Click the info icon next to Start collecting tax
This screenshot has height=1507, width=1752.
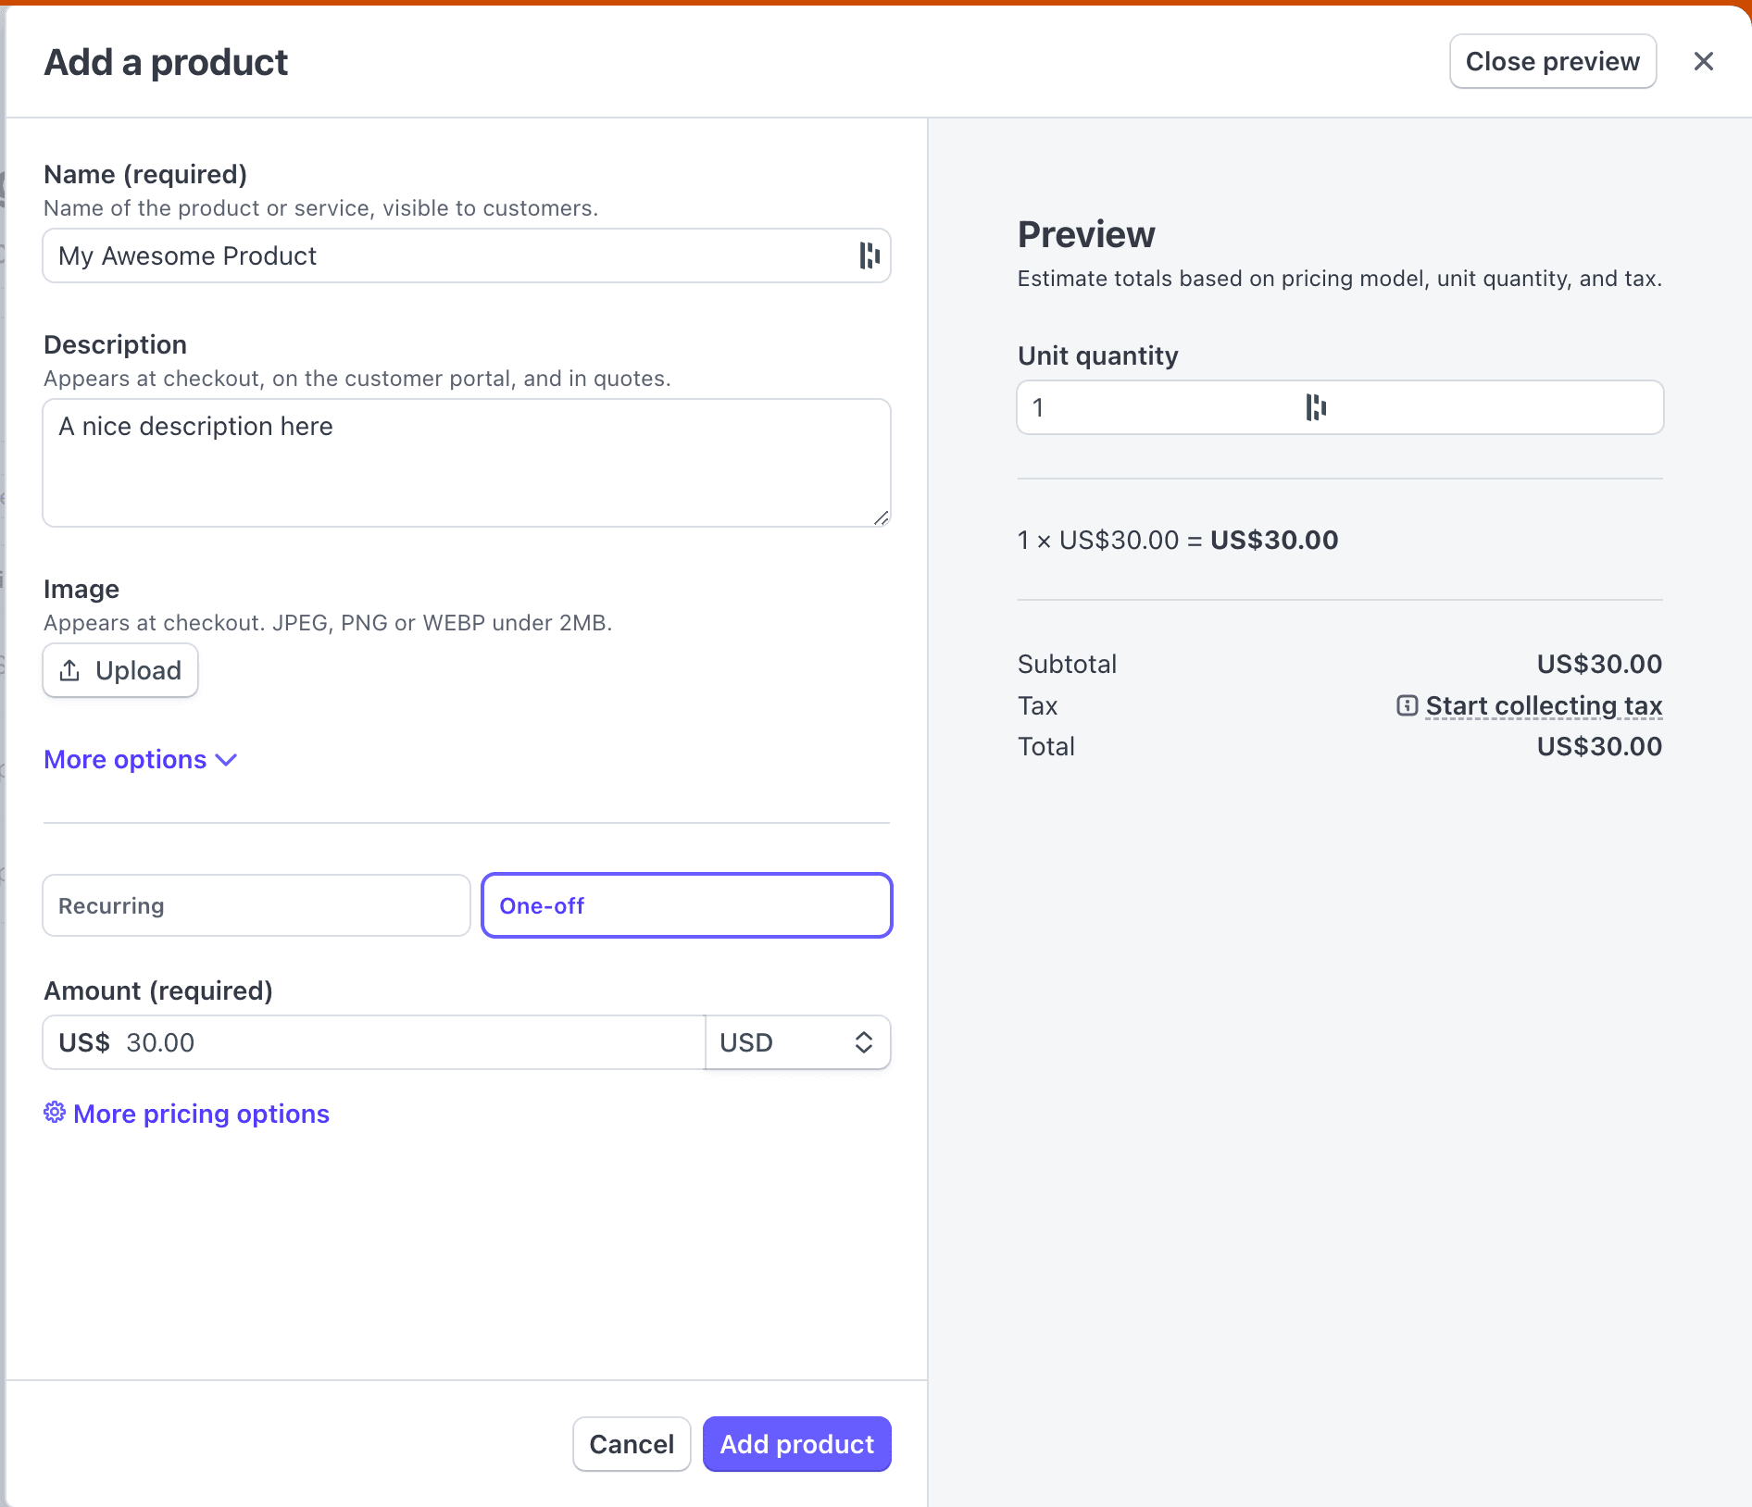(x=1407, y=705)
